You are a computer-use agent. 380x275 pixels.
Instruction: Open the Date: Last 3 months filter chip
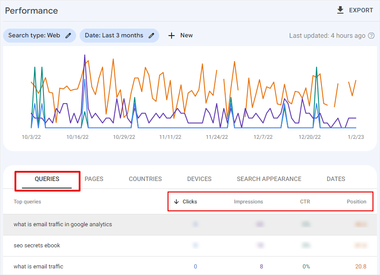coord(117,36)
